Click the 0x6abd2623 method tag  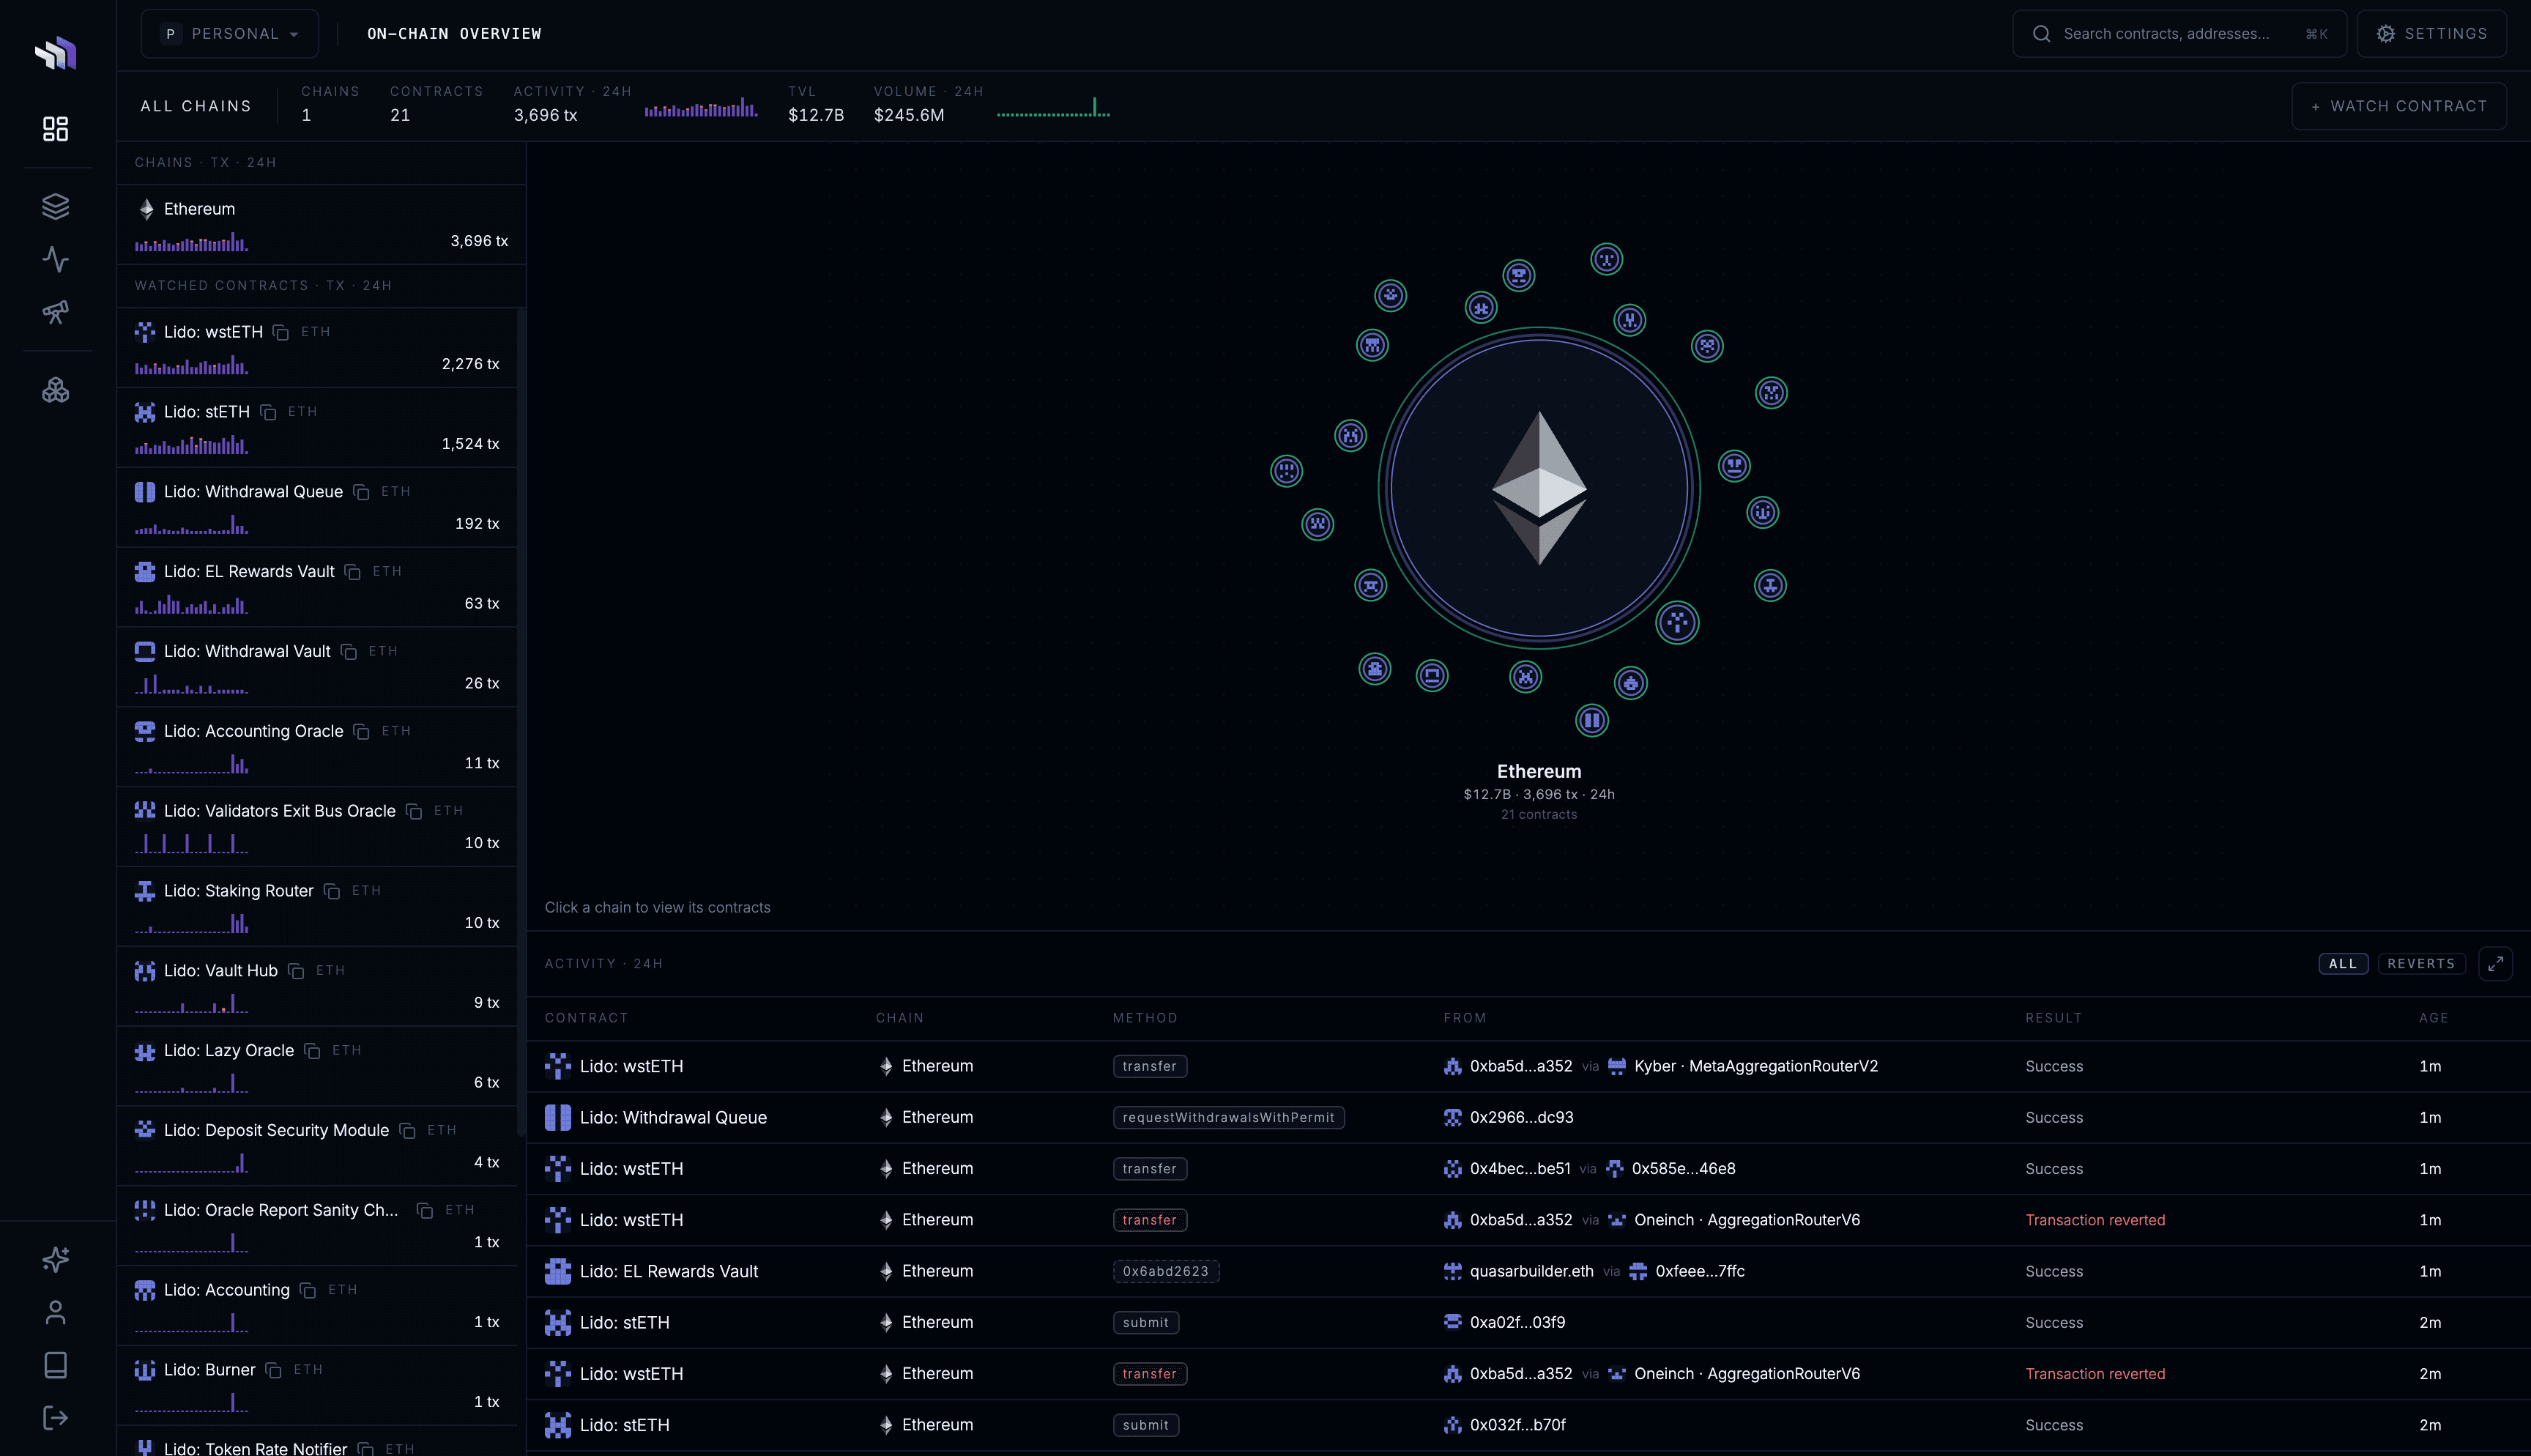coord(1166,1272)
